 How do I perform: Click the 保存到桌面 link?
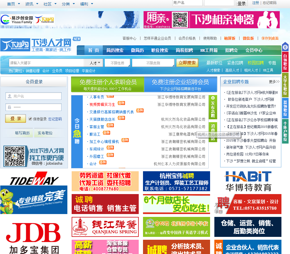[270, 38]
